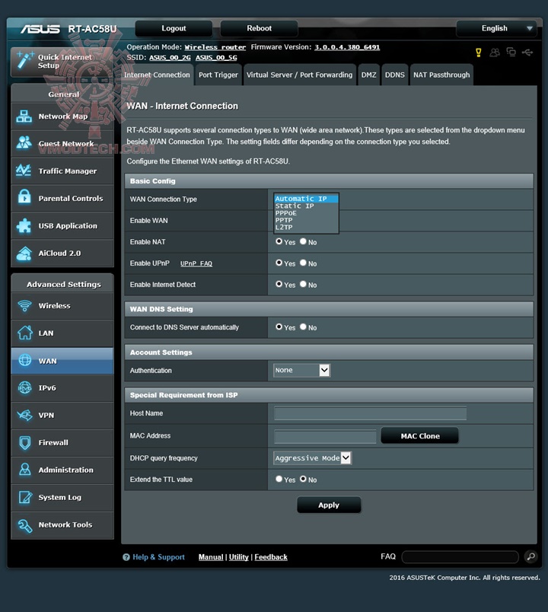Select Yes for Extend the TTL value
The width and height of the screenshot is (548, 612).
(279, 479)
